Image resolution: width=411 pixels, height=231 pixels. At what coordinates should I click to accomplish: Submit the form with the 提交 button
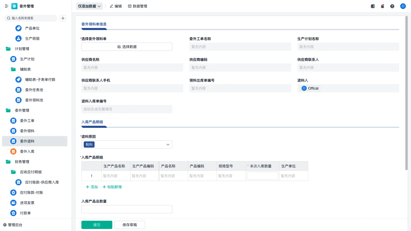[x=97, y=225]
